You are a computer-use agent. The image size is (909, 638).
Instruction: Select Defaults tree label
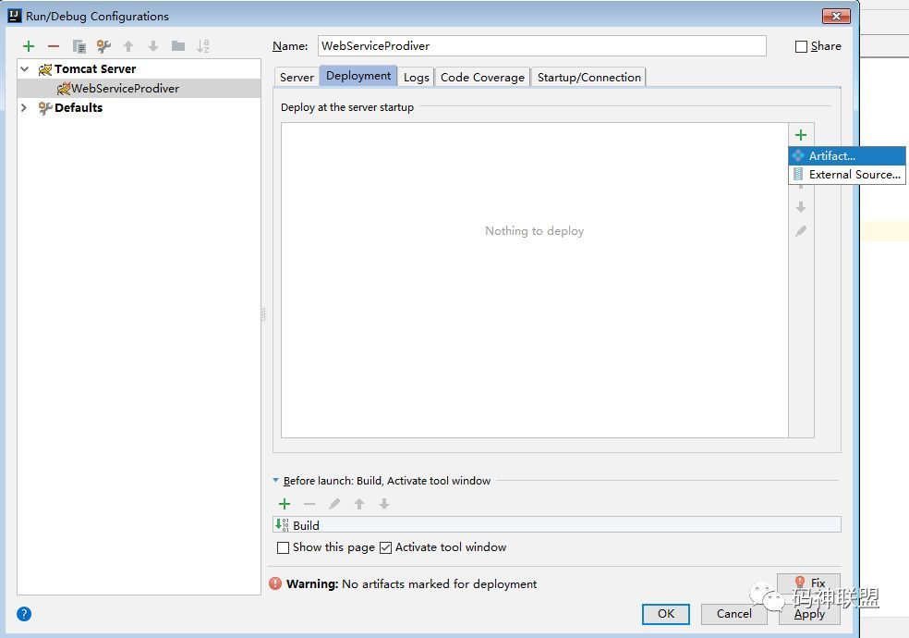point(79,107)
